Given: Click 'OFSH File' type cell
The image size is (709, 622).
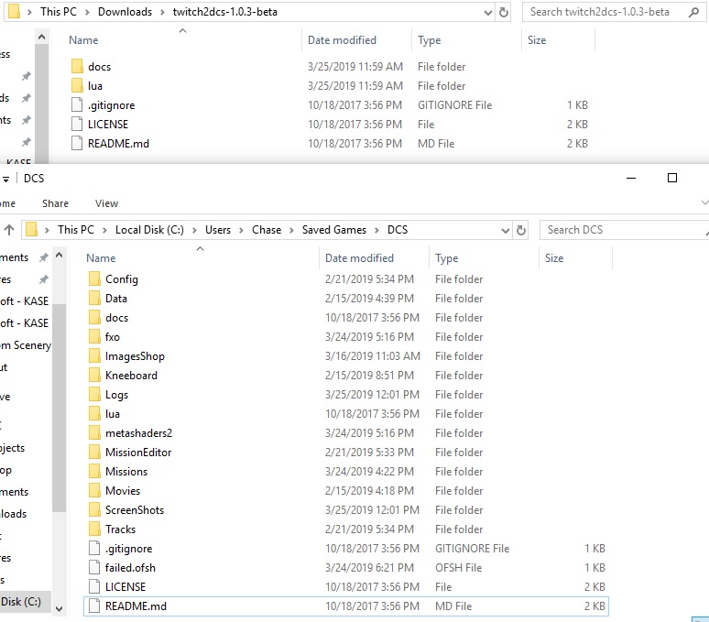Looking at the screenshot, I should point(459,568).
